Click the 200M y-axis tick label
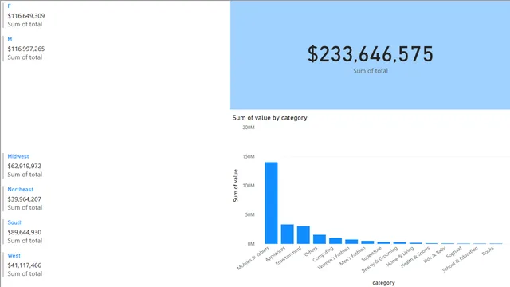510x287 pixels. (249, 128)
